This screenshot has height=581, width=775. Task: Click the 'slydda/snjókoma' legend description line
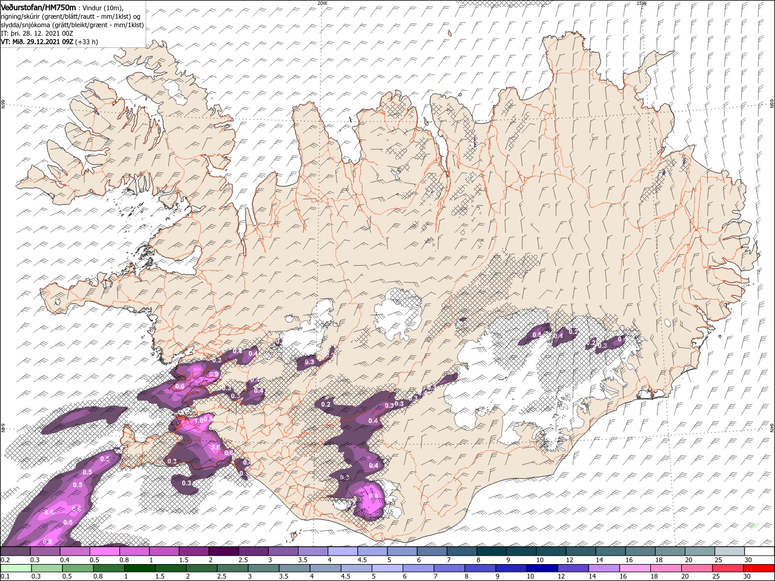tap(72, 25)
